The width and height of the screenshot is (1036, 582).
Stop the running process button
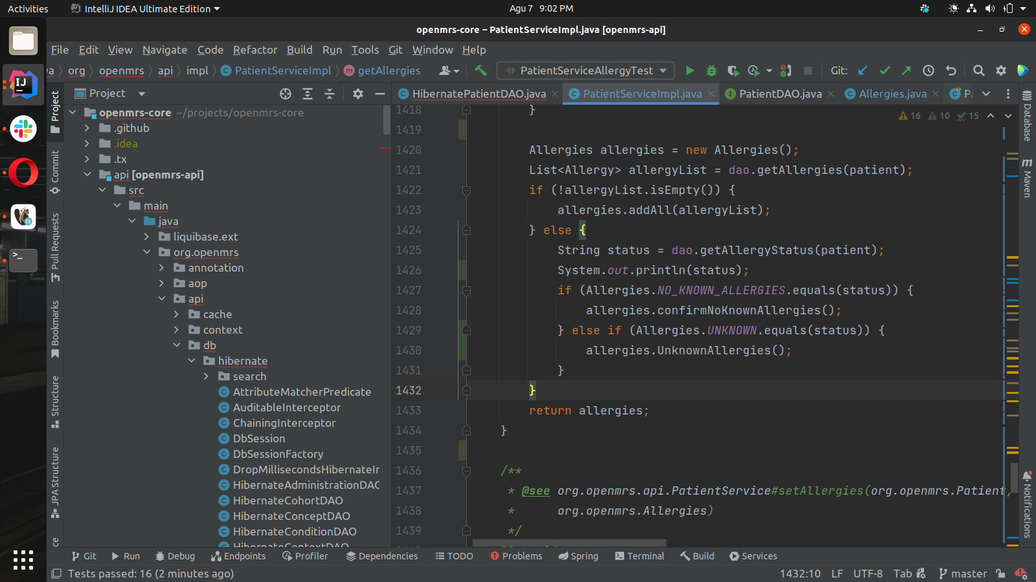pyautogui.click(x=808, y=70)
